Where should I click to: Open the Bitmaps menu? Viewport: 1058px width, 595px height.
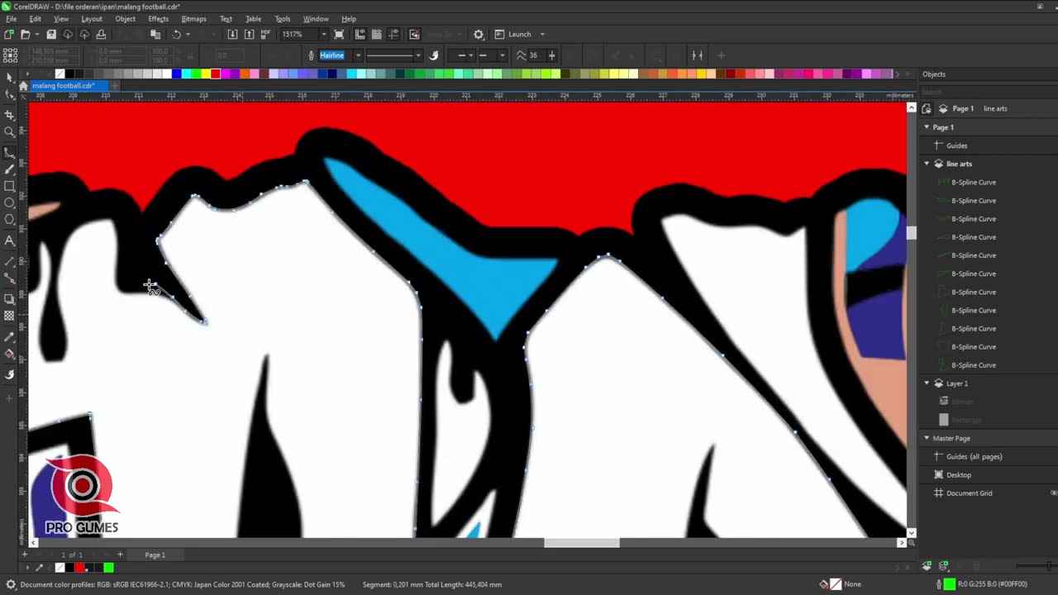[x=193, y=19]
